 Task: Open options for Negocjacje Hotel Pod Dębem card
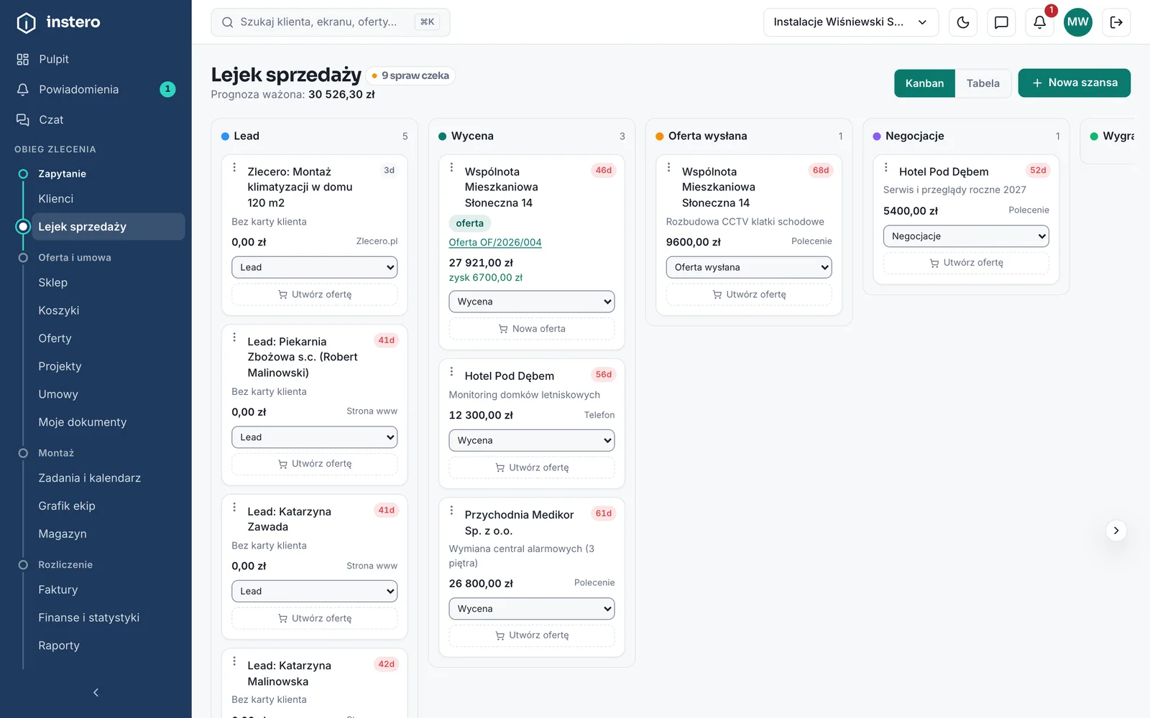coord(885,167)
